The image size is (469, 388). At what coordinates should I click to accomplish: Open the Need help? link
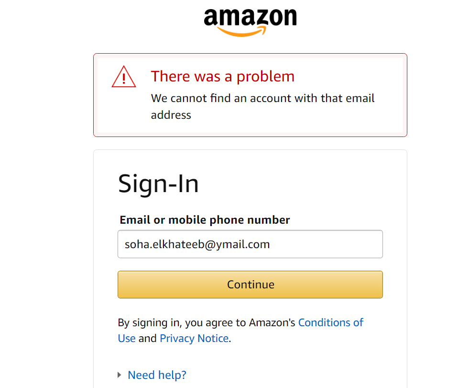point(157,375)
